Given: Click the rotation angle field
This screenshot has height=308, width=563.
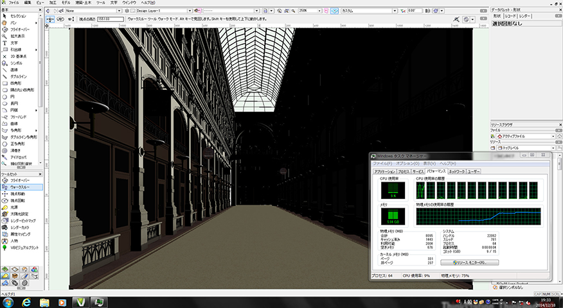Looking at the screenshot, I should [415, 11].
